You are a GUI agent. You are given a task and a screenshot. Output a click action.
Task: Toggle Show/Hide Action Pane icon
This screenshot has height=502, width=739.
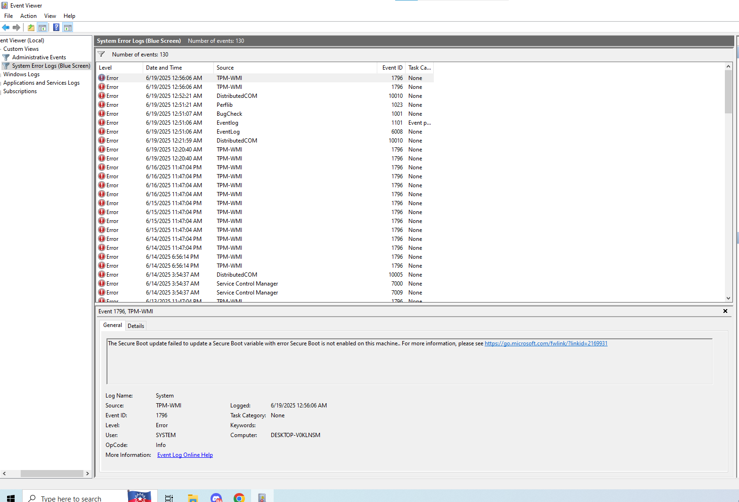(68, 27)
